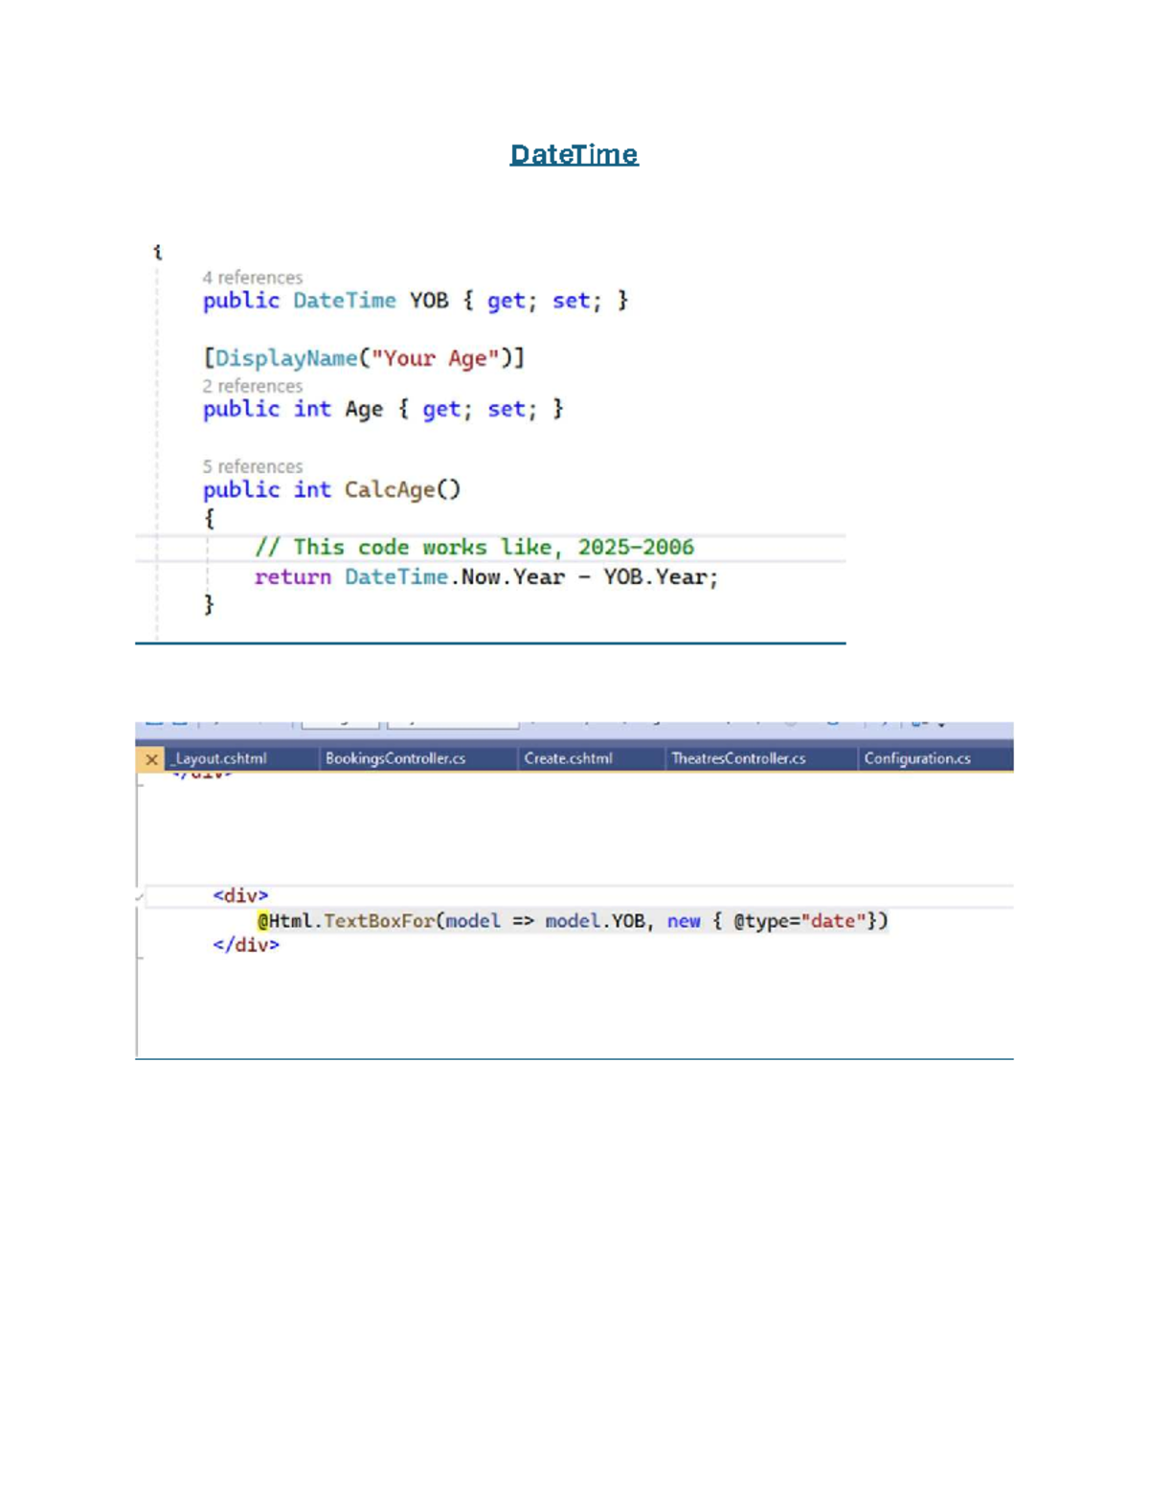Go to the TheatresController.cs tab
Screen dimensions: 1149x1487
(738, 758)
